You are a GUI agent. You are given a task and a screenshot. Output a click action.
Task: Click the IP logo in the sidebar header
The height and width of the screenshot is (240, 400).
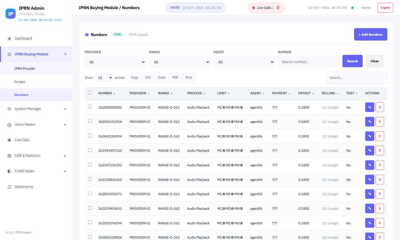(11, 14)
